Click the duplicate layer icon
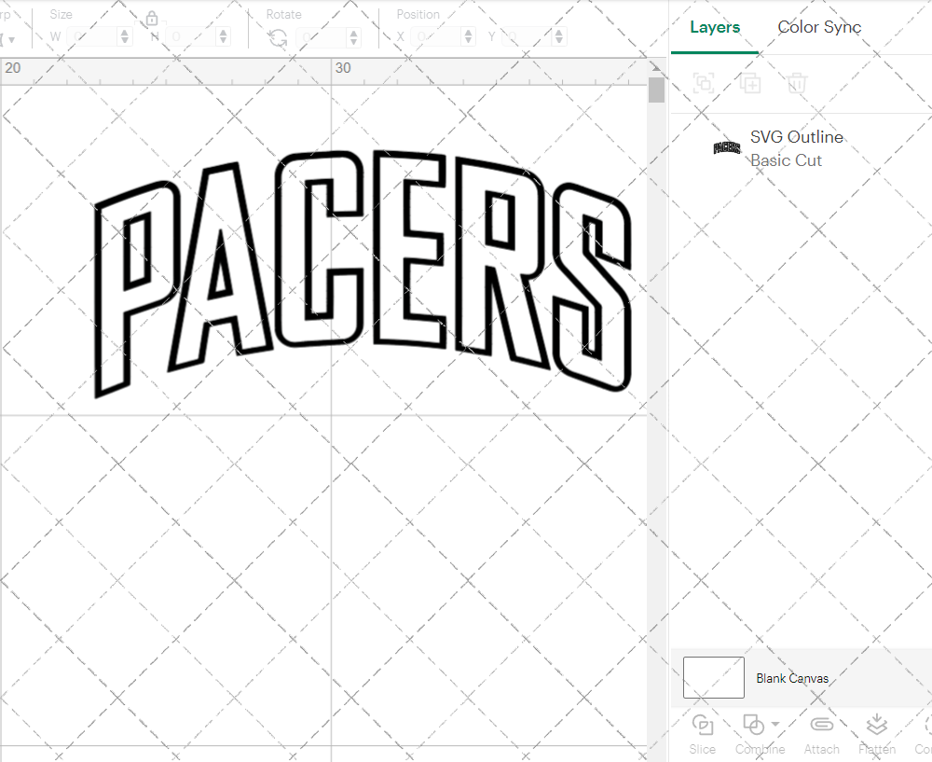Viewport: 932px width, 762px height. (x=750, y=83)
